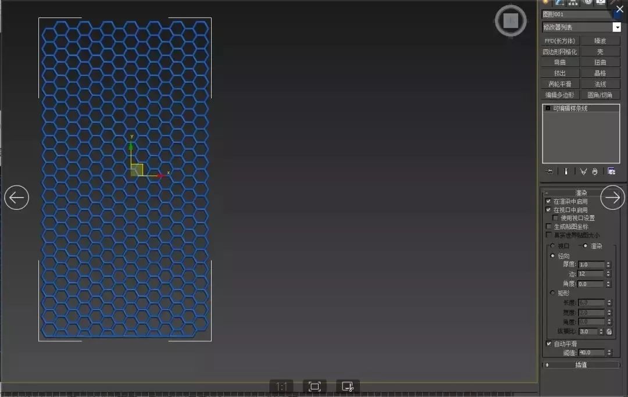Go to next image with right arrow
Image resolution: width=628 pixels, height=397 pixels.
point(612,197)
